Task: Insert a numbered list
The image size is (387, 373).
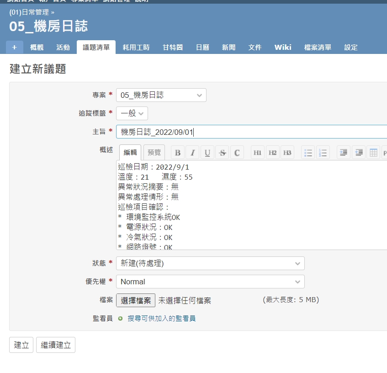Action: [323, 153]
